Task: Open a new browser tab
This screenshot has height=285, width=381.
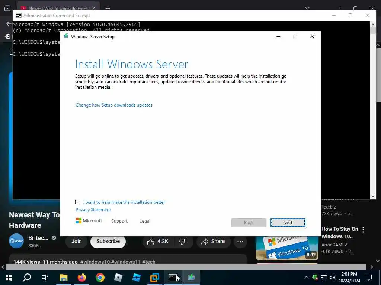Action: pyautogui.click(x=108, y=8)
